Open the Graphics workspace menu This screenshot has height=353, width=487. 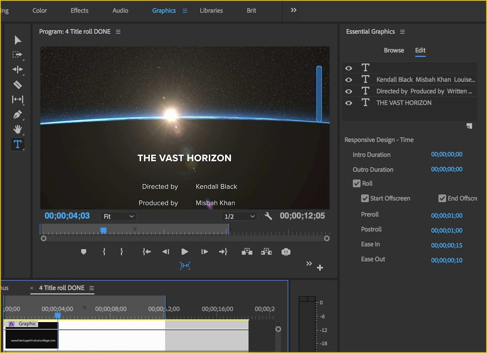tap(185, 11)
